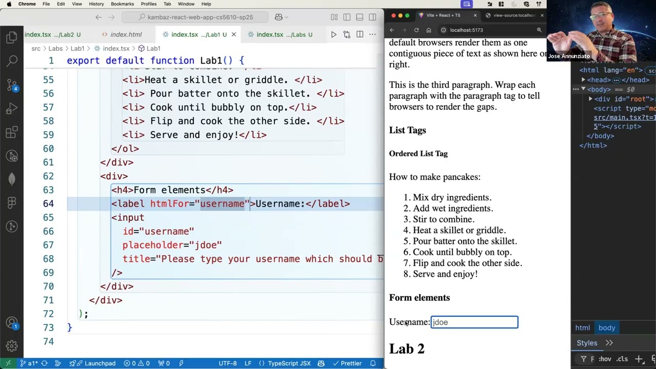This screenshot has height=369, width=656.
Task: Click the Prettier status bar item
Action: pyautogui.click(x=347, y=363)
